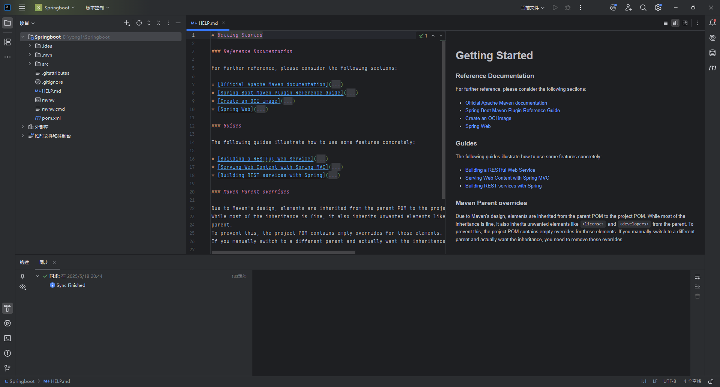Image resolution: width=720 pixels, height=387 pixels.
Task: Open the AI Assistant from the toolbar
Action: 613,7
